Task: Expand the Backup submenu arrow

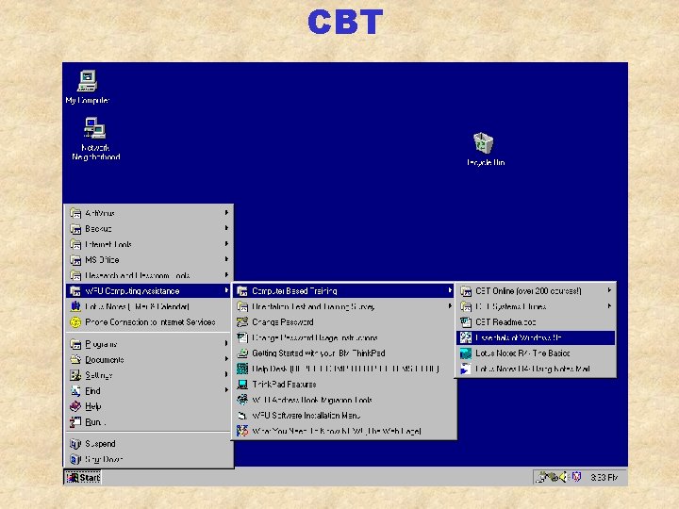Action: pyautogui.click(x=226, y=228)
